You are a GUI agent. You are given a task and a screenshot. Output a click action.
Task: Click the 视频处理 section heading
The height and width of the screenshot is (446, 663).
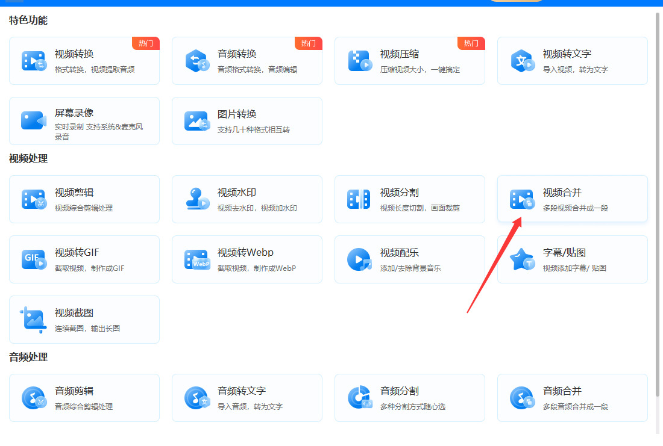coord(28,159)
